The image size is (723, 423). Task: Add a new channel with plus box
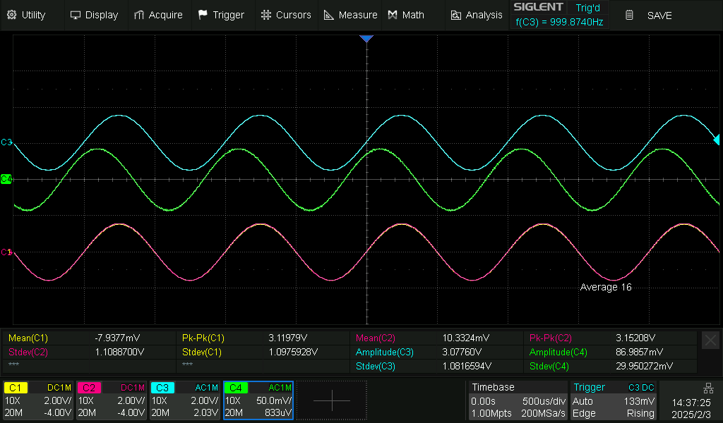(x=332, y=400)
